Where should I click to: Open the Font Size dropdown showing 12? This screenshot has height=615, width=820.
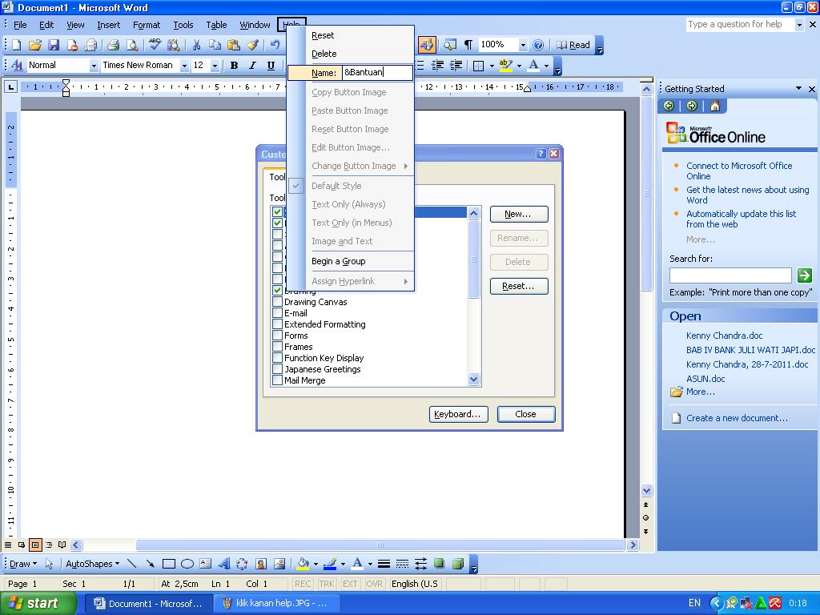[215, 66]
